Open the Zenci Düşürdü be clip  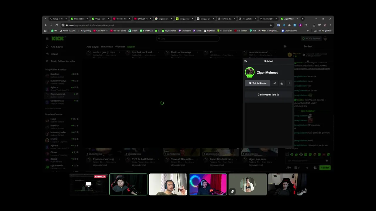click(x=221, y=159)
